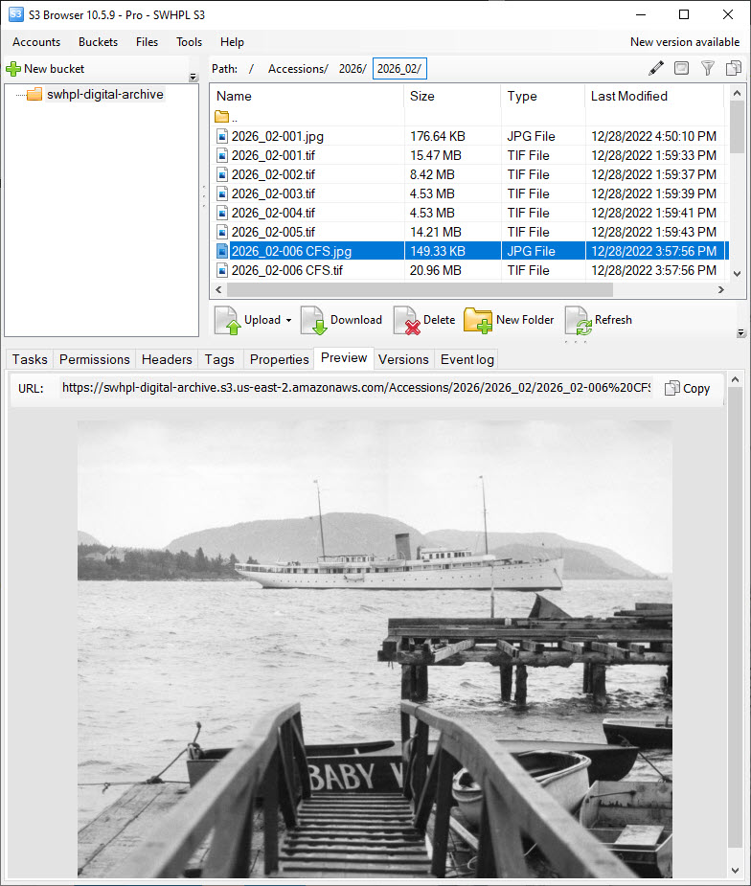Click the window view icon beside the pencil
The height and width of the screenshot is (886, 751).
(x=682, y=68)
